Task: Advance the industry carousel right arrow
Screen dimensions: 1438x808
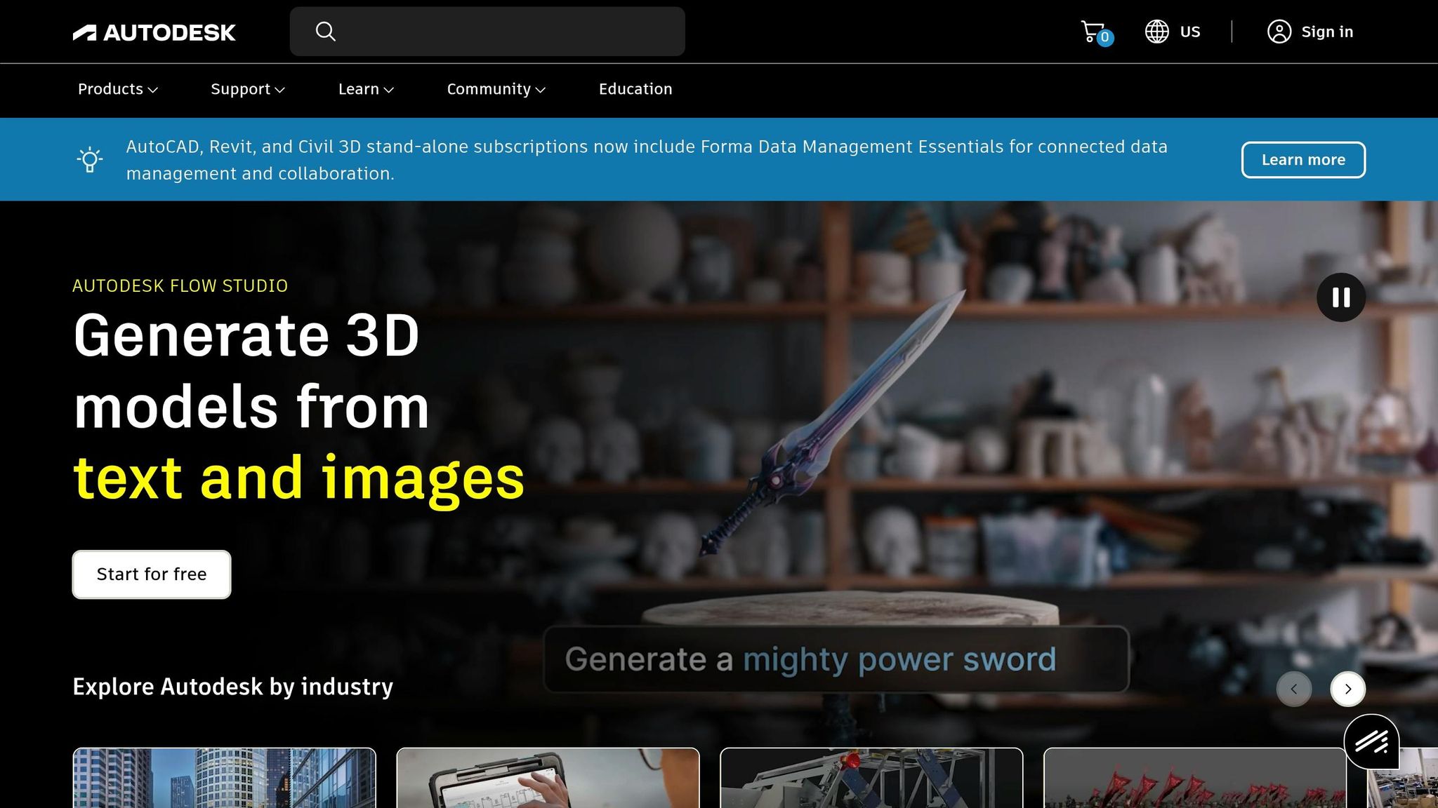Action: click(1348, 689)
